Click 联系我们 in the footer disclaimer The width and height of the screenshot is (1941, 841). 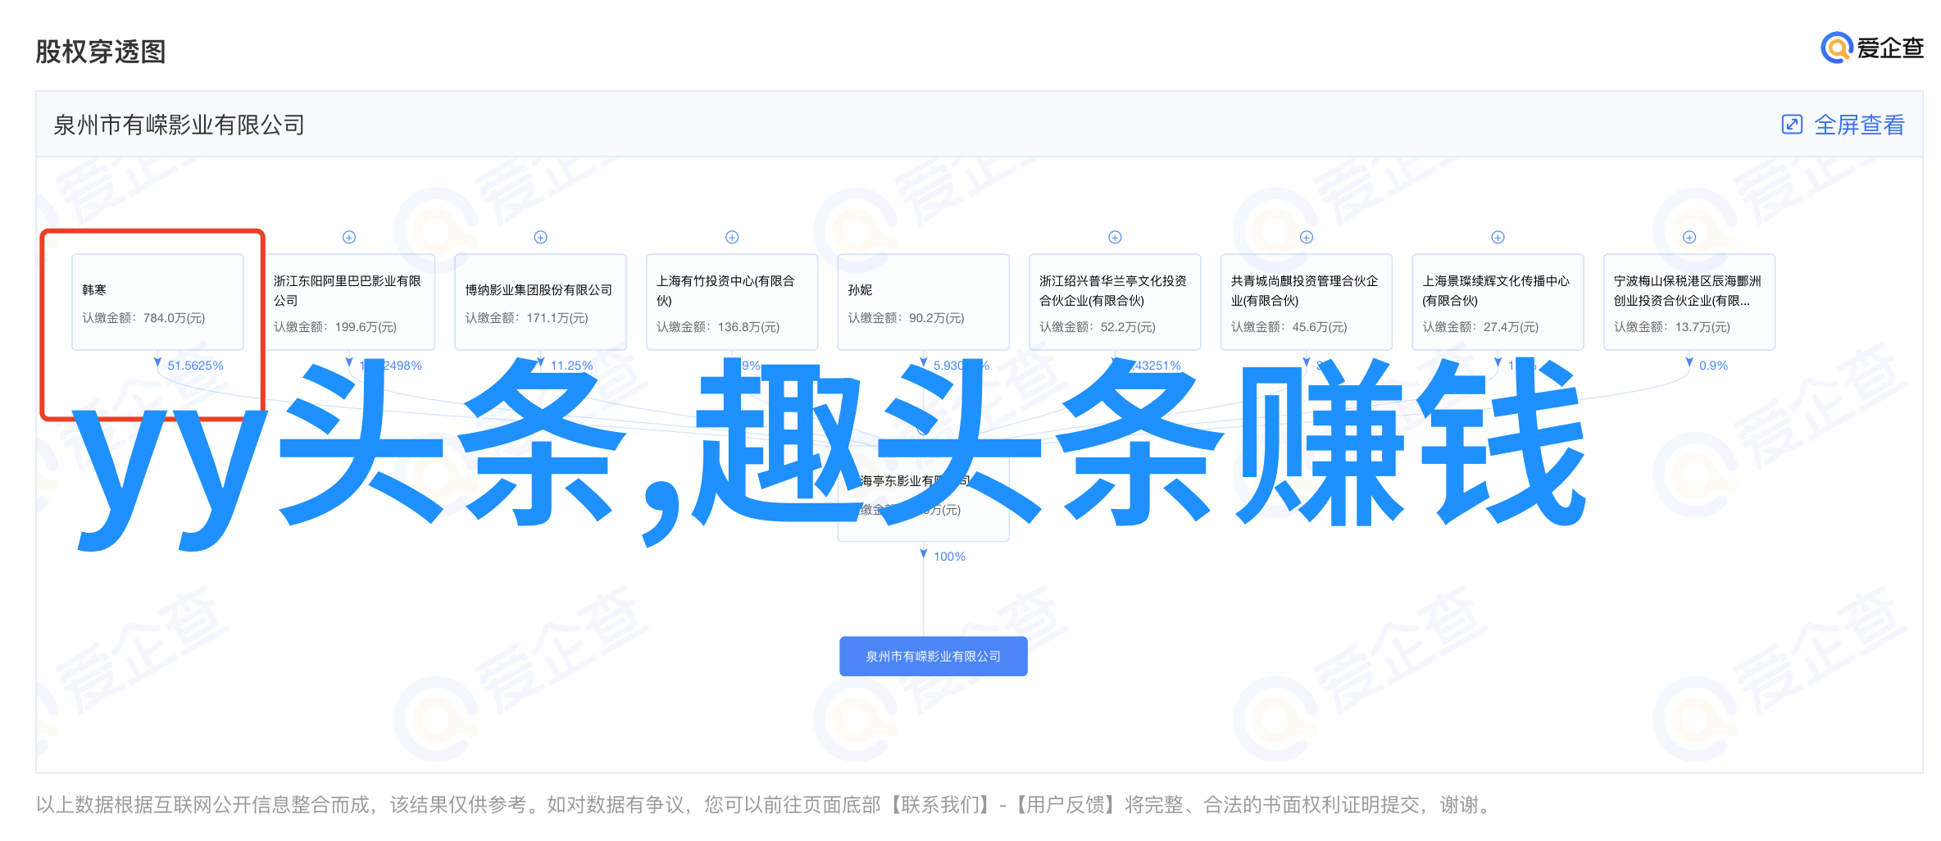click(940, 805)
